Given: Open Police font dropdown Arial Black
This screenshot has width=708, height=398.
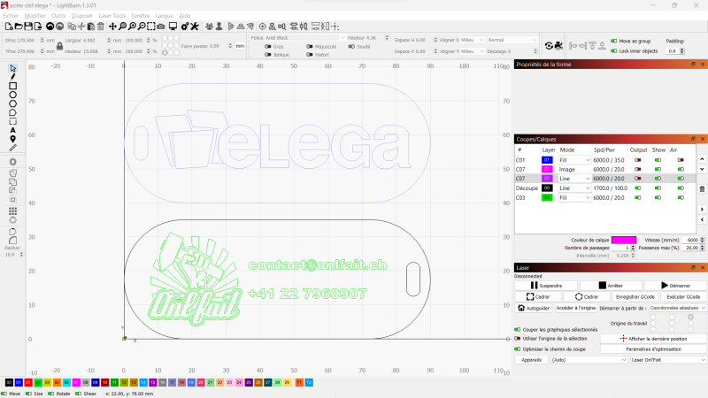Looking at the screenshot, I should click(x=305, y=38).
